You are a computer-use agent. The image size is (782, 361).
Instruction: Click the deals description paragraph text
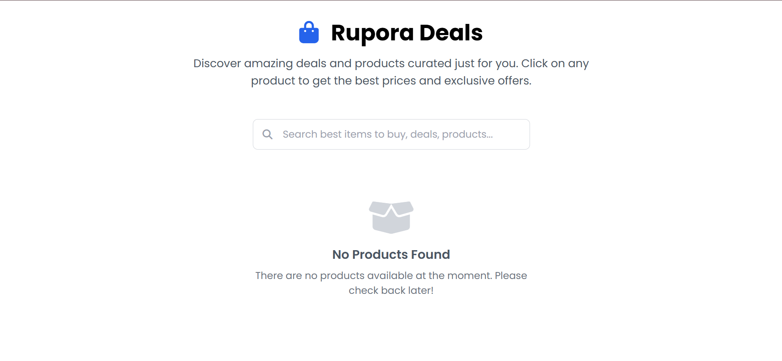[x=391, y=72]
